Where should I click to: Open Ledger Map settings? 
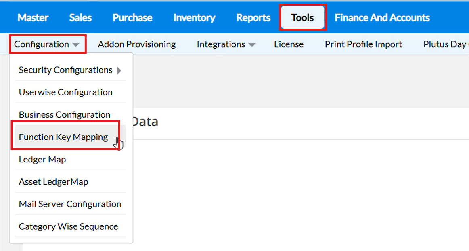(42, 159)
